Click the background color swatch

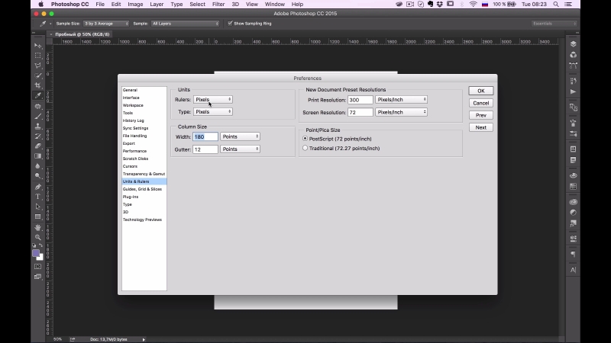tap(41, 258)
